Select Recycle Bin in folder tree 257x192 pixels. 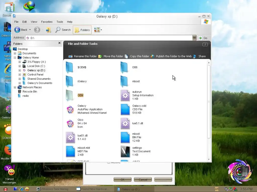pyautogui.click(x=30, y=91)
